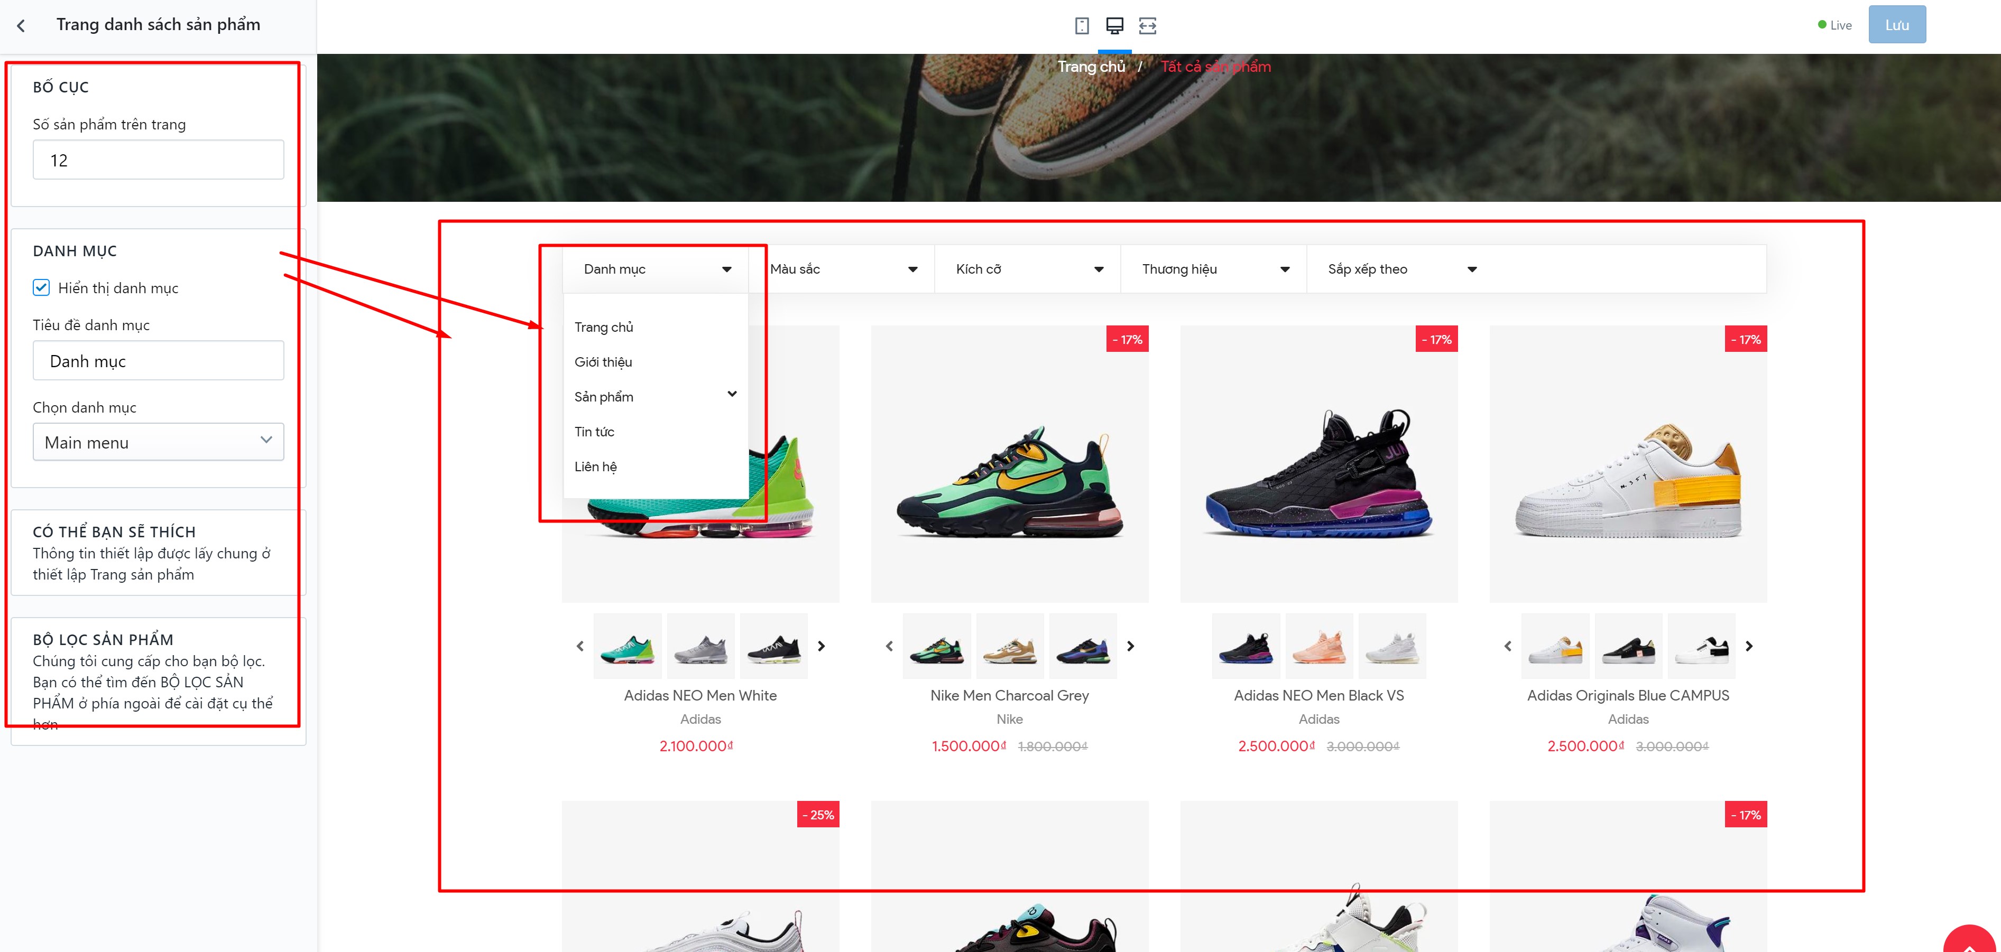The image size is (2001, 952).
Task: Open 'Adidas Originals Blue CAMPUS' product title
Action: click(x=1627, y=696)
